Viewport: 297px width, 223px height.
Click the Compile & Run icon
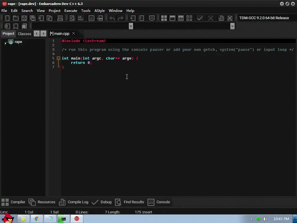click(181, 18)
